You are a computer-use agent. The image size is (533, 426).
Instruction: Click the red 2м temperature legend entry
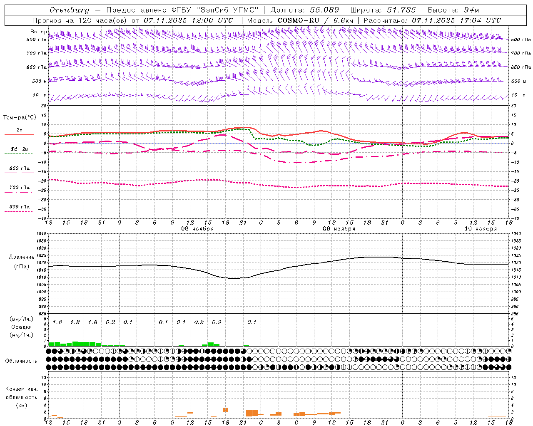tap(19, 132)
